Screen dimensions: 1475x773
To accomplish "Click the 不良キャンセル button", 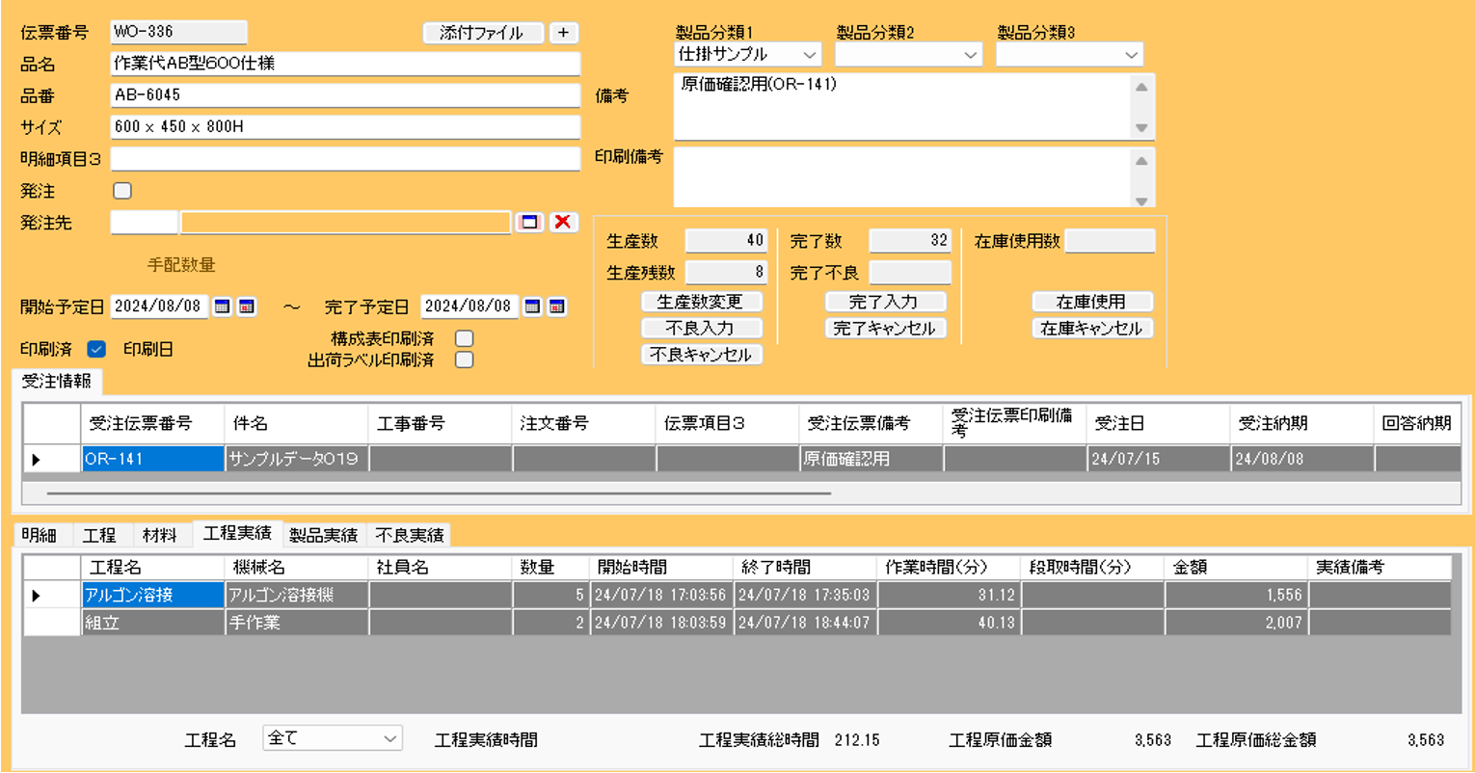I will [701, 355].
